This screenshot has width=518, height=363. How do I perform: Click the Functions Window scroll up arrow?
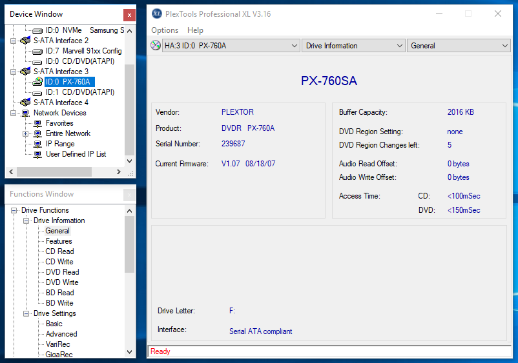pos(129,211)
